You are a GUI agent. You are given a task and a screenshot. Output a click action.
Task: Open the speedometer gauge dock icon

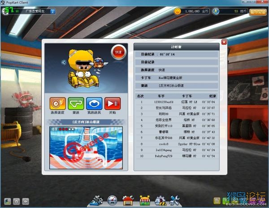pos(113,200)
